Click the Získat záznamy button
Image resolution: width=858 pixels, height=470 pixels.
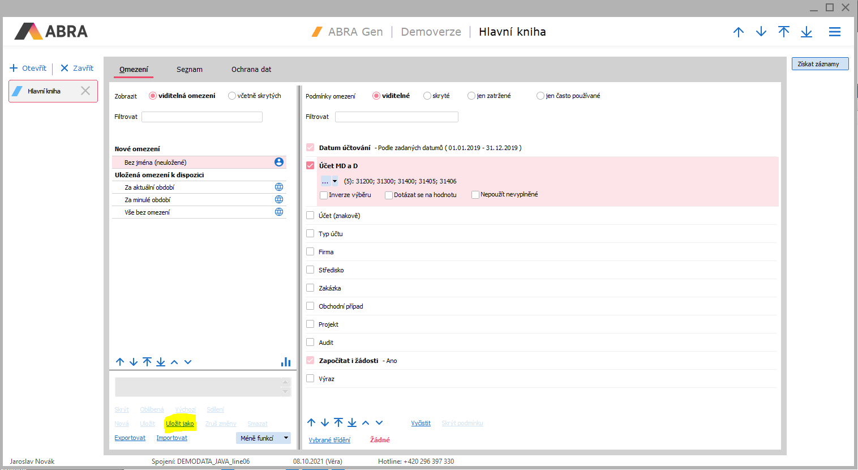pyautogui.click(x=820, y=64)
